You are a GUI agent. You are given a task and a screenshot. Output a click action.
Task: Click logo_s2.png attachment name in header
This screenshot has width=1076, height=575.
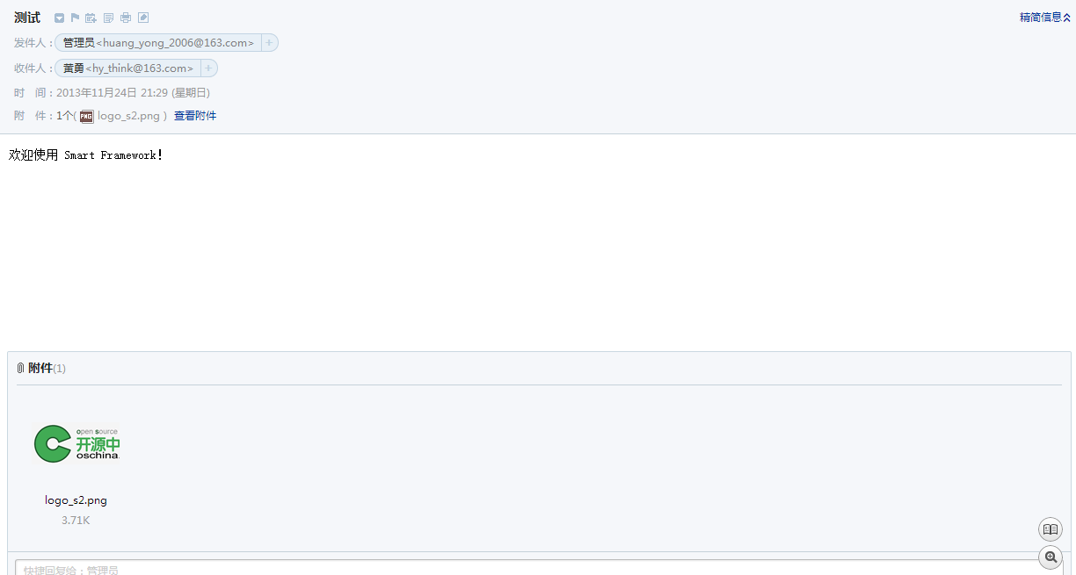[x=128, y=116]
